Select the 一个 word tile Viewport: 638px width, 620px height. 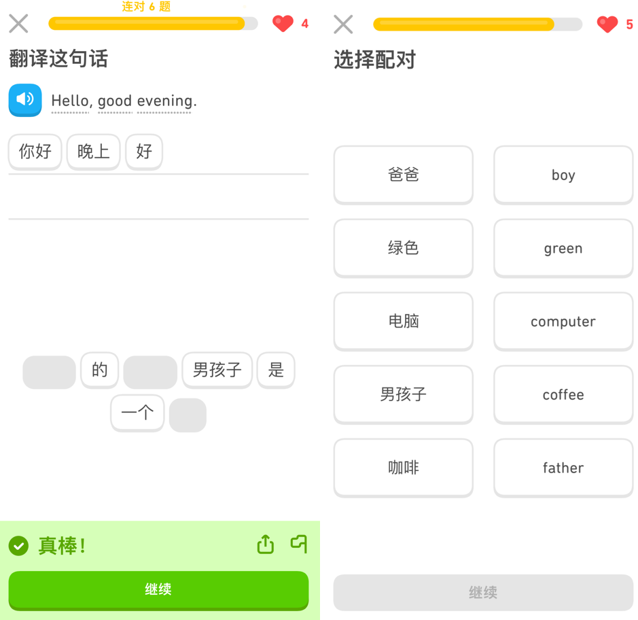137,413
